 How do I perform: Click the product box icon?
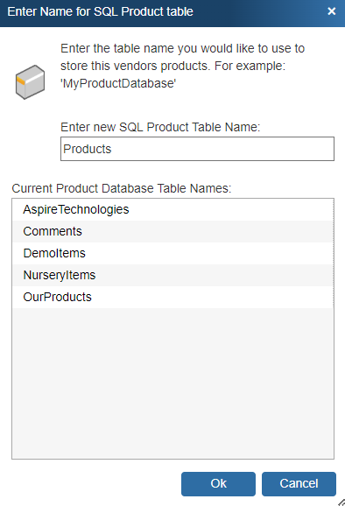tap(30, 82)
